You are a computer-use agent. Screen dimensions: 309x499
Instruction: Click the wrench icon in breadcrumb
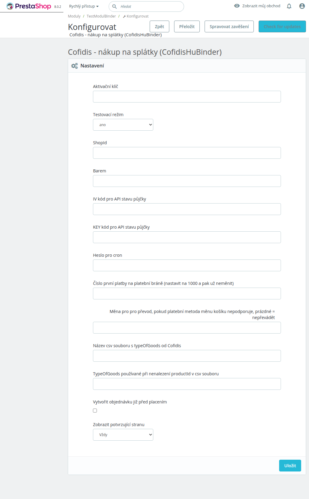coord(124,16)
